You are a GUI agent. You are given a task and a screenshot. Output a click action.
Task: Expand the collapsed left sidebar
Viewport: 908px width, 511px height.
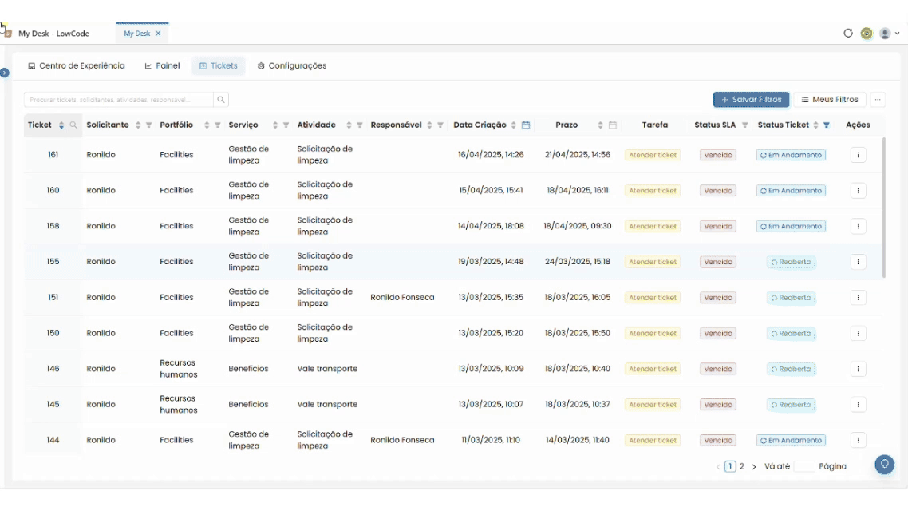pos(5,73)
